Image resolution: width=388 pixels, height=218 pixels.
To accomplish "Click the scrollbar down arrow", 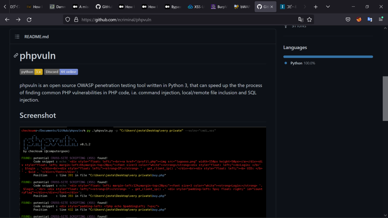I will click(x=385, y=215).
